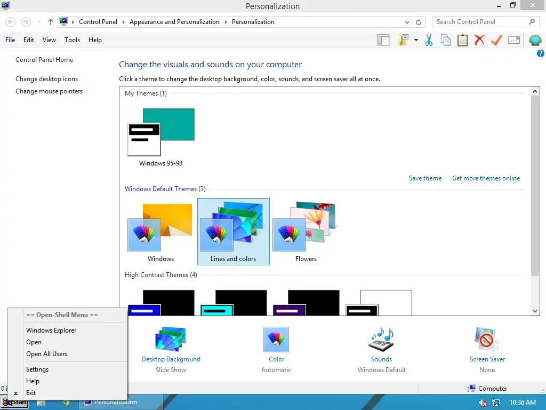Go to Appearance and Personalization breadcrumb
Screen dimensions: 546x410
(174, 21)
